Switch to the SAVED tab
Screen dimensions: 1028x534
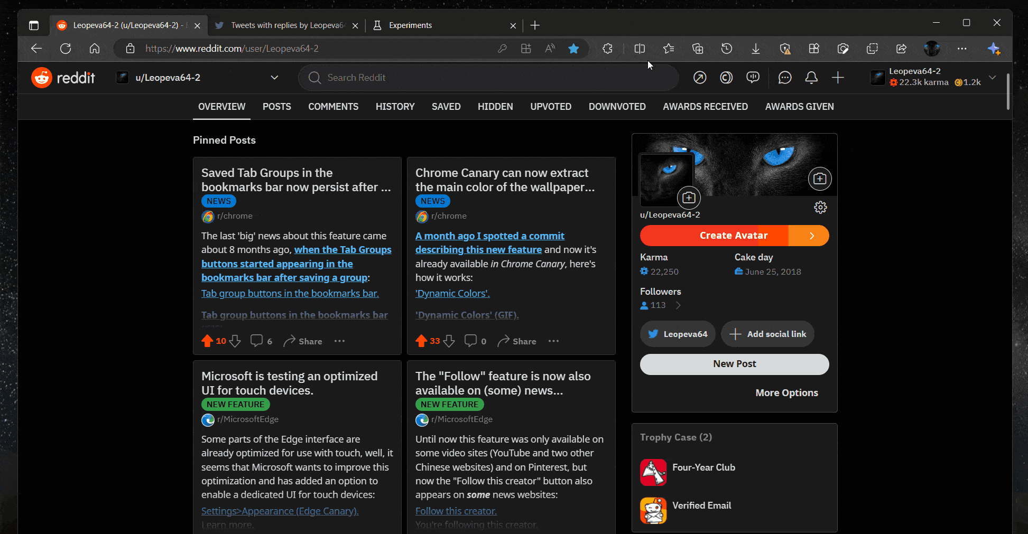[446, 107]
